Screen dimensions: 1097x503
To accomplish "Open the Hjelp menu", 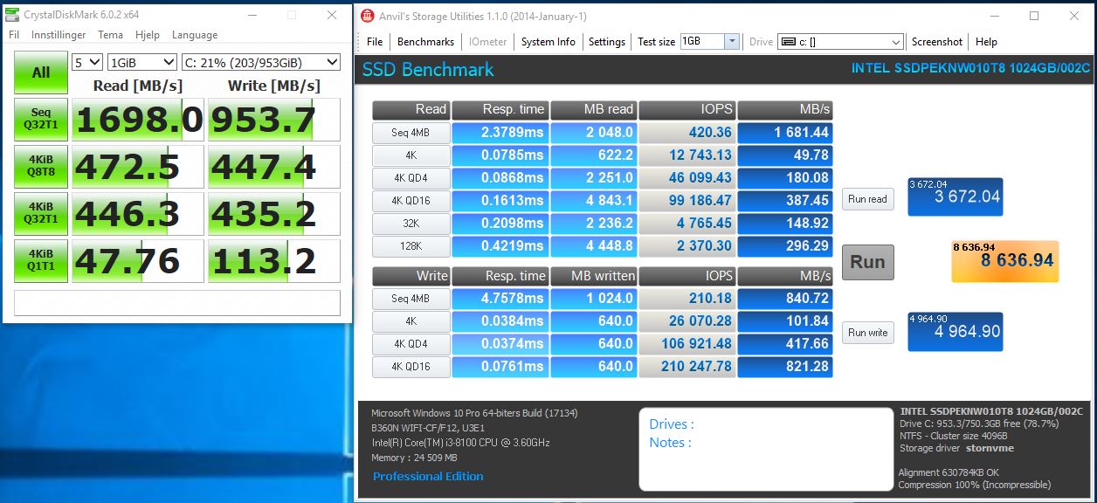I will [x=148, y=35].
